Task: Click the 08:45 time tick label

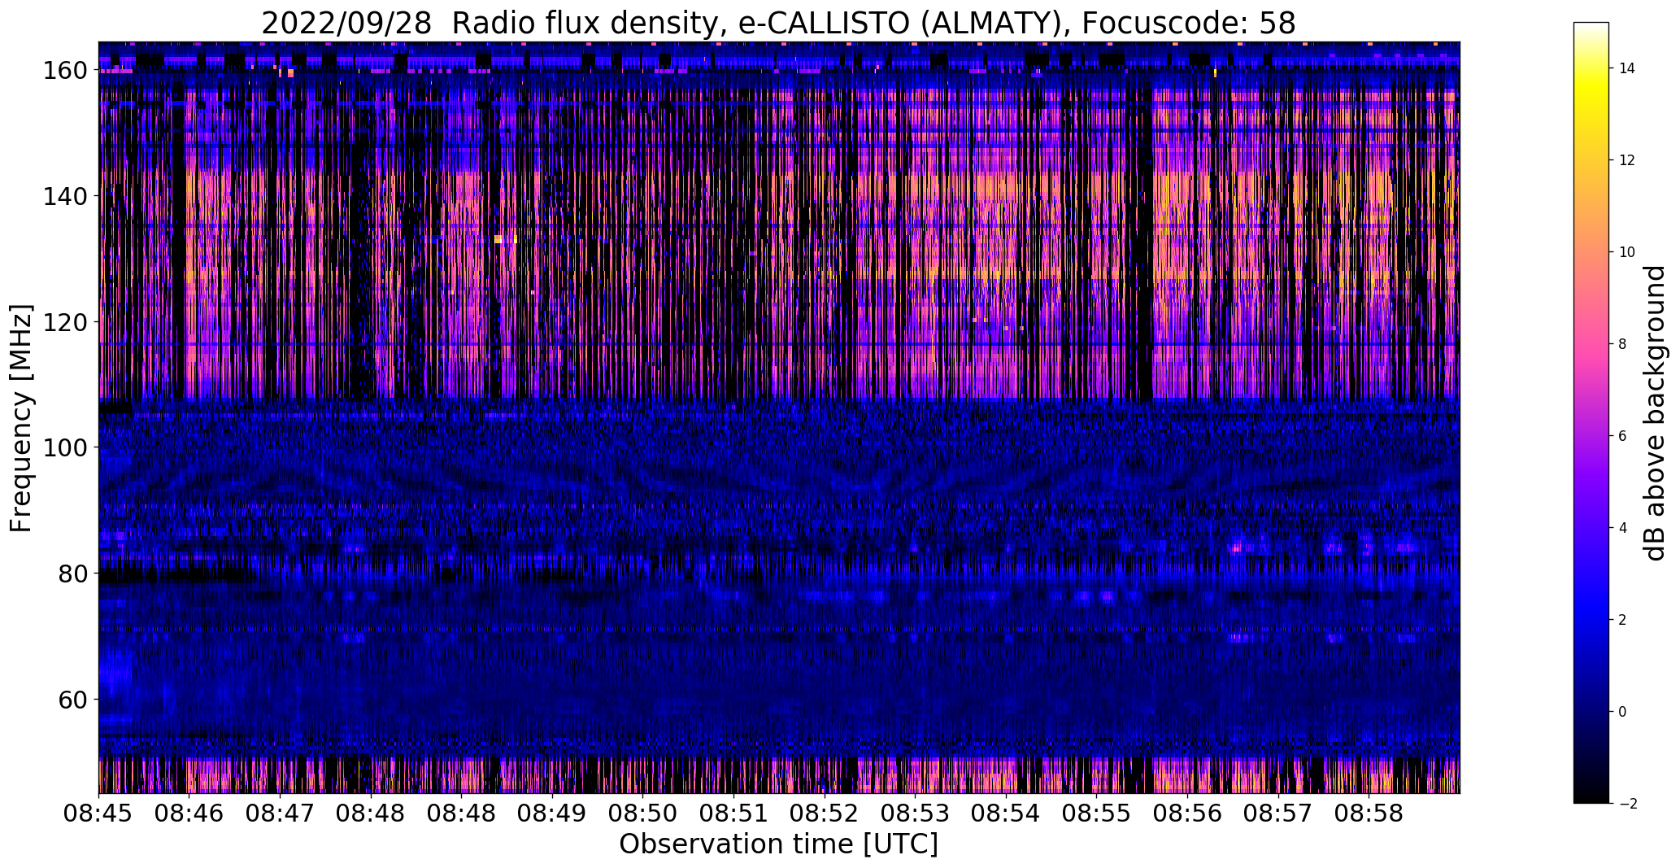Action: (x=98, y=813)
